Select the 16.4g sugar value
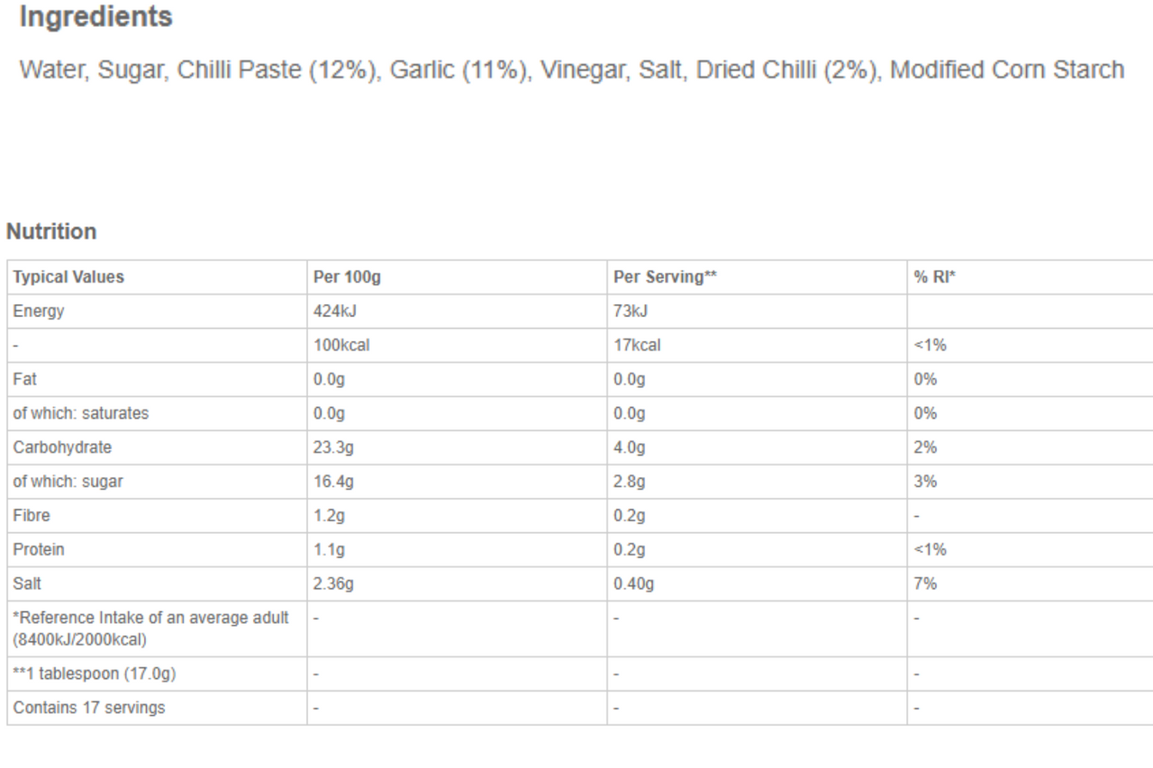Viewport: 1153px width, 768px height. tap(333, 482)
